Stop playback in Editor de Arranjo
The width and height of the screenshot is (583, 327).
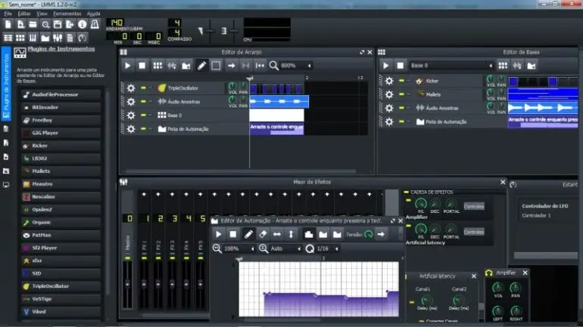tap(142, 66)
